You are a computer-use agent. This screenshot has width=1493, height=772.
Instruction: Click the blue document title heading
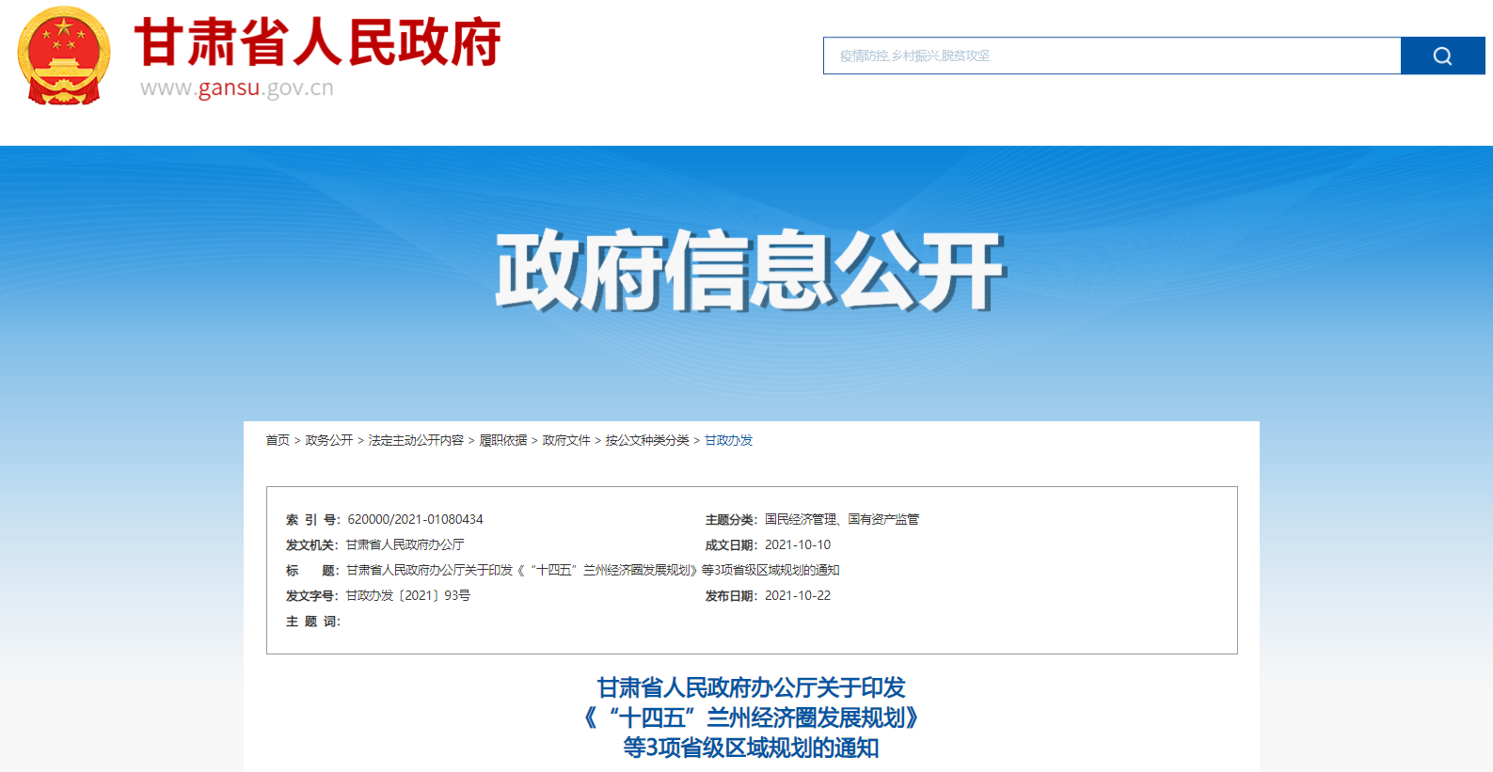750,717
